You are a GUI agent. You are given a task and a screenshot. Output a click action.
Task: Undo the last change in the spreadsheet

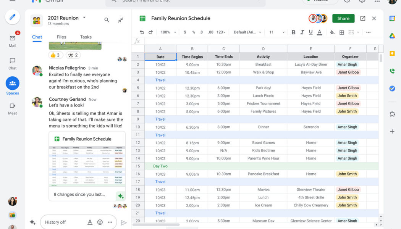coord(141,32)
